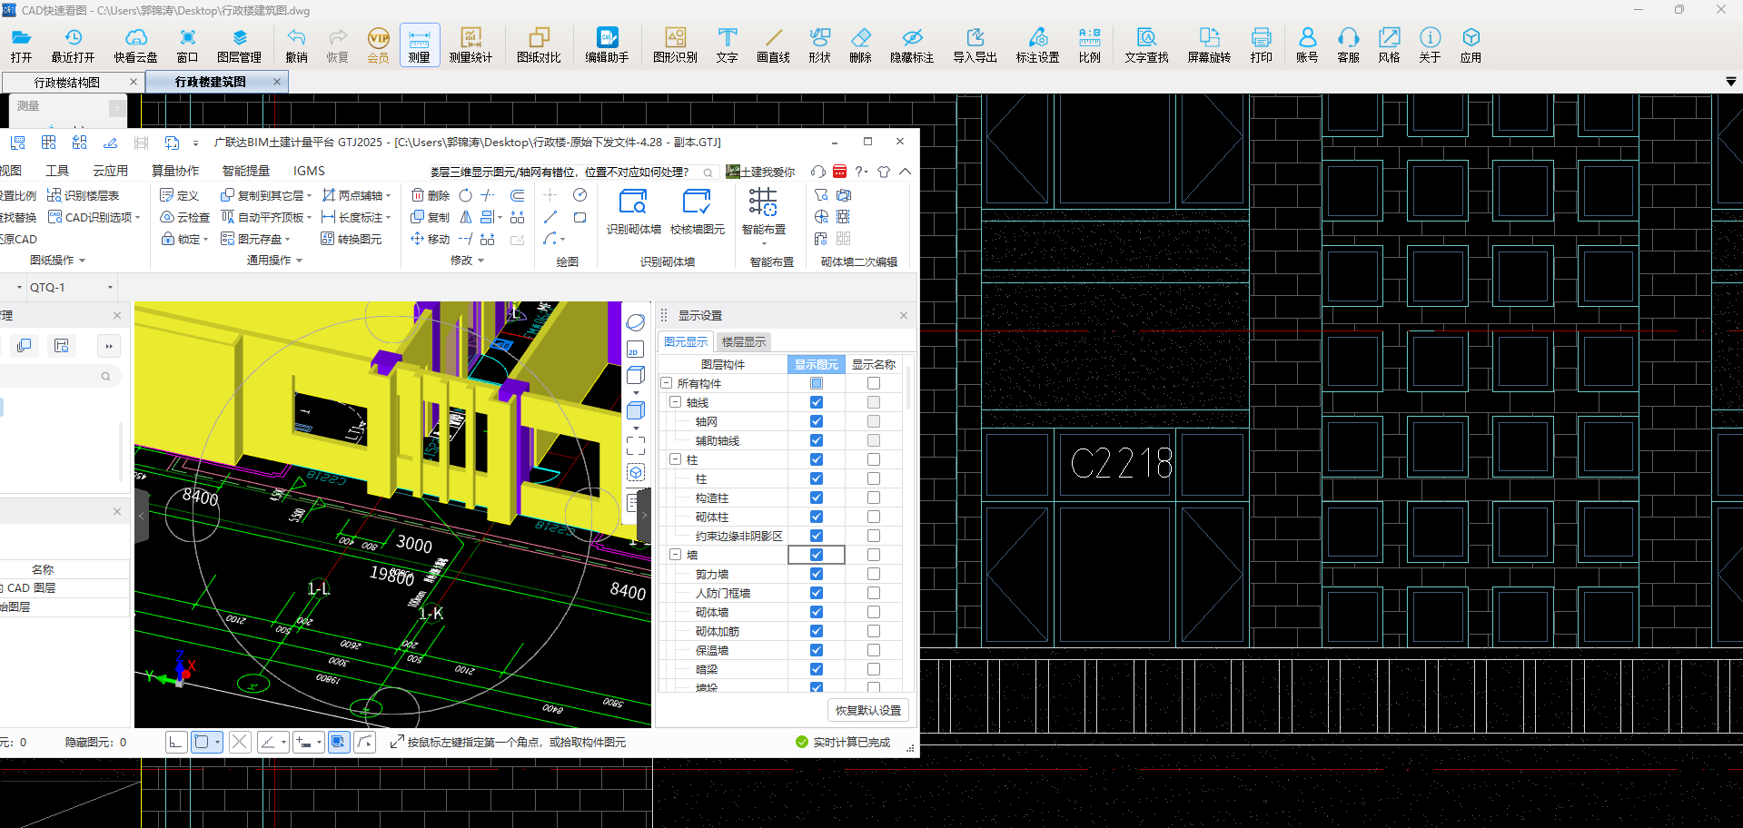Viewport: 1743px width, 828px height.
Task: Click 屏幕旋转 screen rotate
Action: click(x=1209, y=44)
